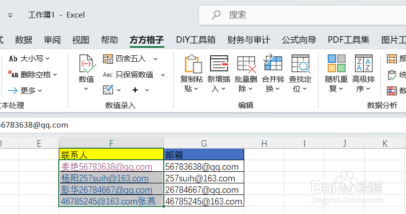Expand the 只保留数值 dropdown arrow
Image resolution: width=406 pixels, height=214 pixels.
click(x=163, y=75)
